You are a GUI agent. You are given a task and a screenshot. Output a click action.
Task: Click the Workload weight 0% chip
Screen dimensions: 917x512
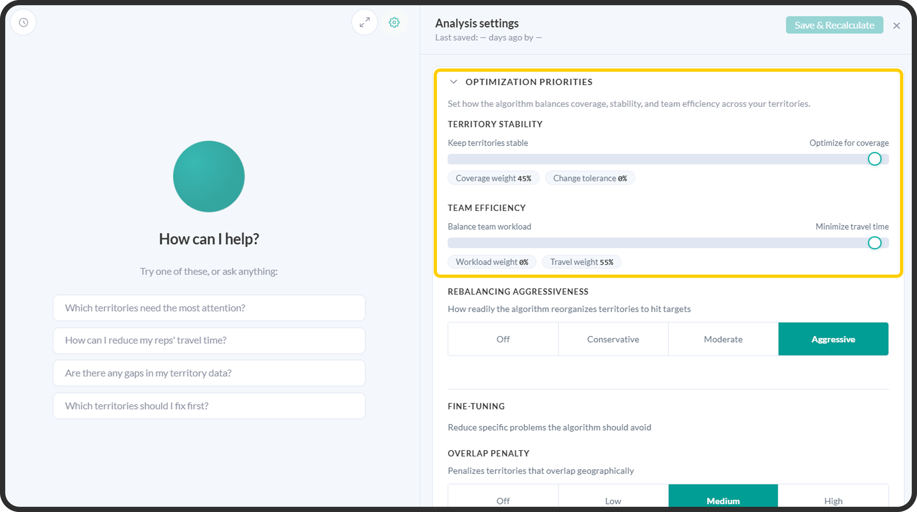click(x=492, y=262)
